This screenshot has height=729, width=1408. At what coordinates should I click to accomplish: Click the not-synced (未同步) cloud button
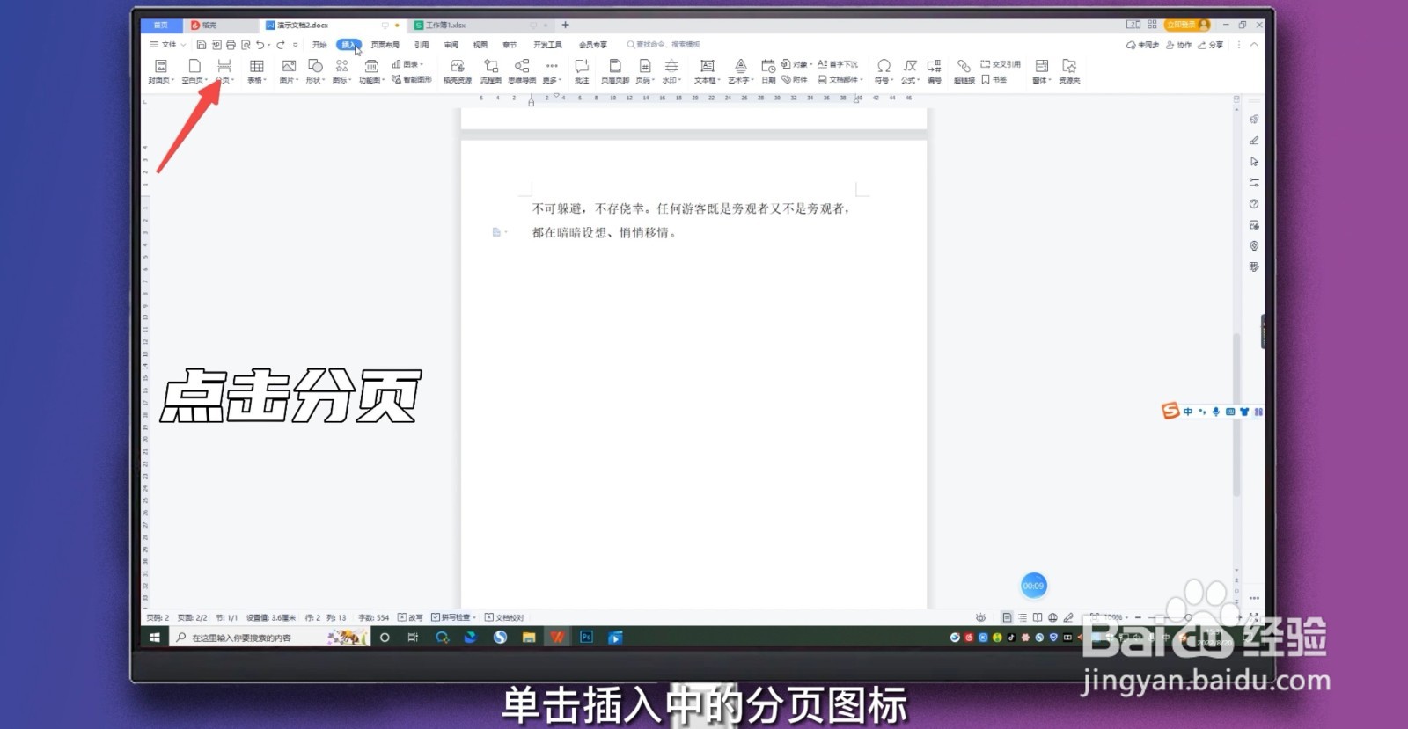click(x=1142, y=45)
